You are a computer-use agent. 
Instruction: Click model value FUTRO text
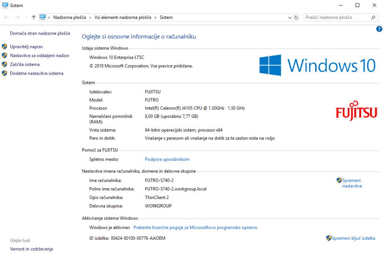(152, 100)
